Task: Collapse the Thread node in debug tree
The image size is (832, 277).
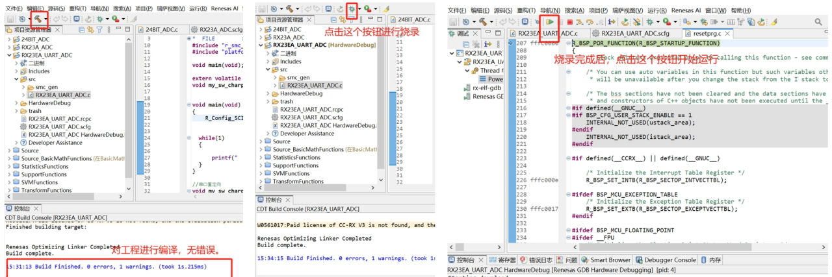Action: 467,71
